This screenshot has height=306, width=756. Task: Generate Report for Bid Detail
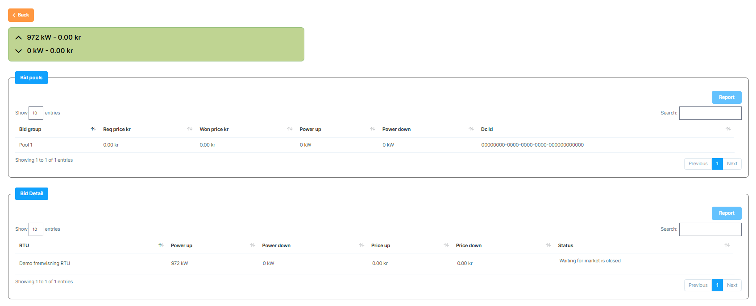point(727,213)
